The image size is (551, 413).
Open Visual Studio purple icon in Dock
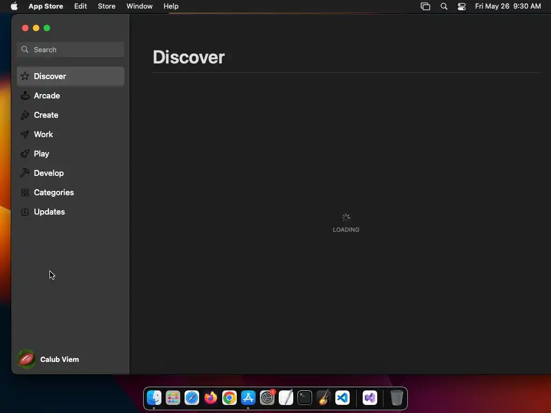click(370, 397)
